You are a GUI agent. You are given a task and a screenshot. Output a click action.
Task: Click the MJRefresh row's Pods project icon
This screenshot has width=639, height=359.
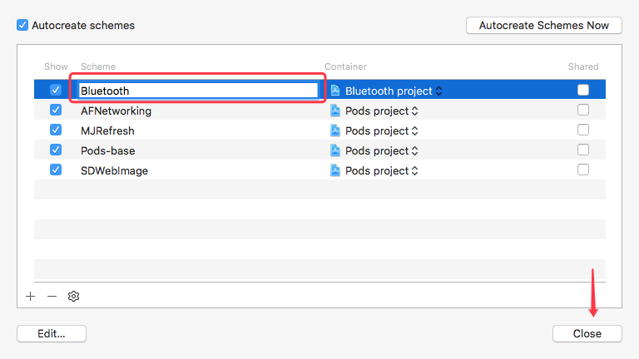335,130
